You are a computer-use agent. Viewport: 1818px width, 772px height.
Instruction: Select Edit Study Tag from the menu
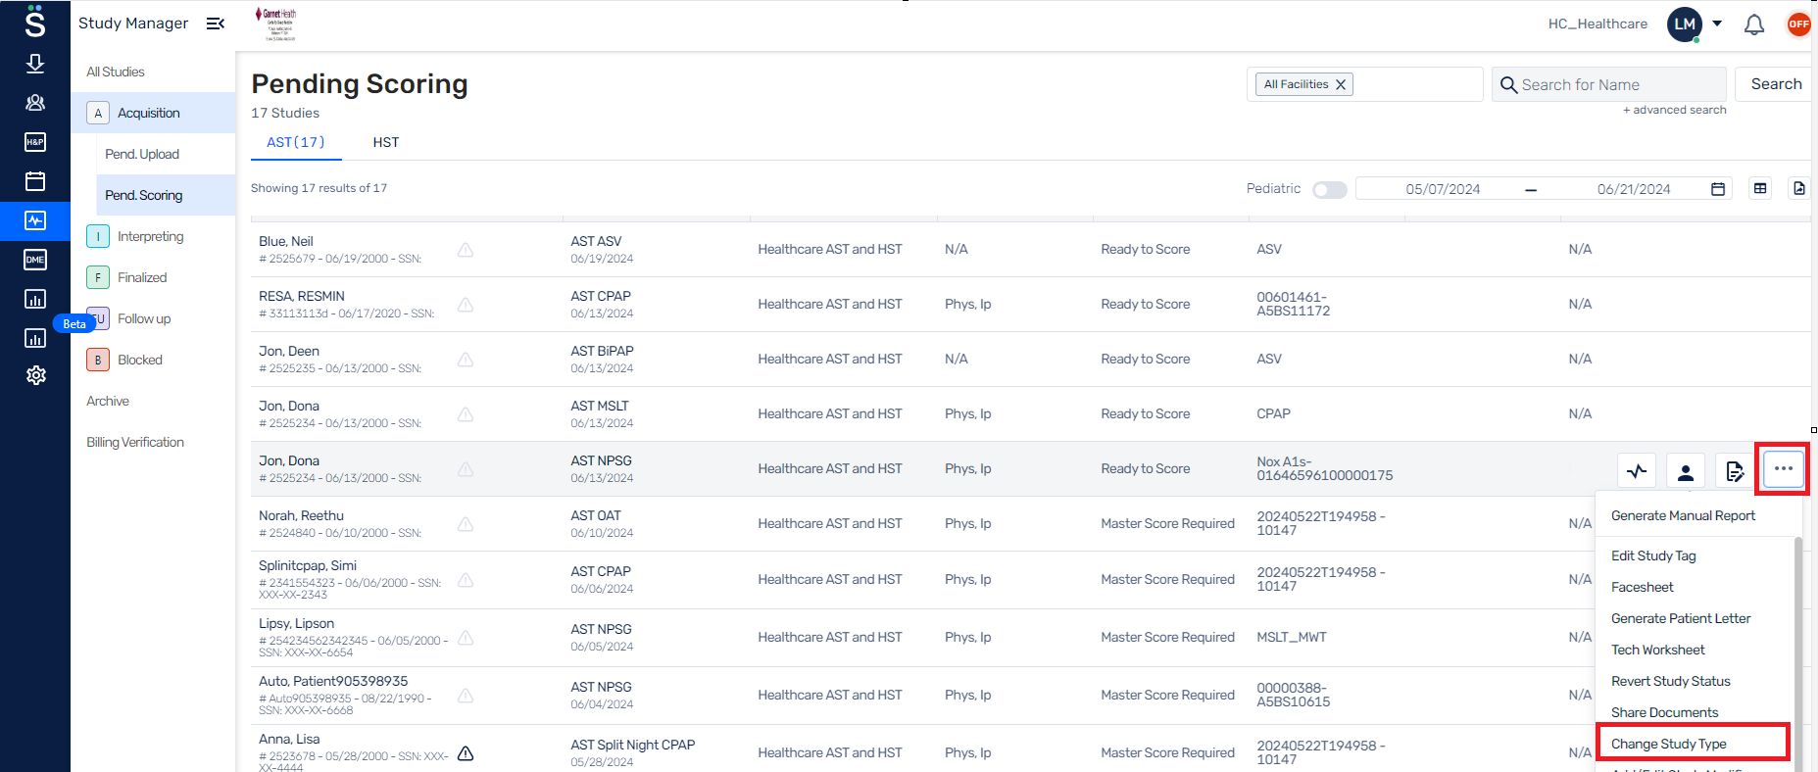1653,555
